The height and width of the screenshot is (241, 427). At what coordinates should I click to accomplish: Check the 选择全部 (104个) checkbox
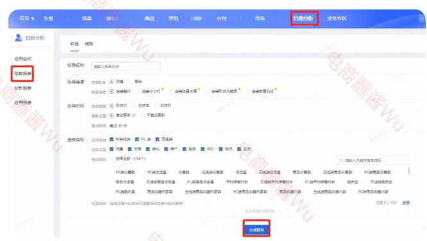coord(112,159)
